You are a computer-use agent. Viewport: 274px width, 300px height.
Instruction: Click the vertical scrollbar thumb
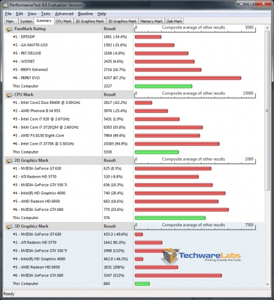click(x=268, y=110)
